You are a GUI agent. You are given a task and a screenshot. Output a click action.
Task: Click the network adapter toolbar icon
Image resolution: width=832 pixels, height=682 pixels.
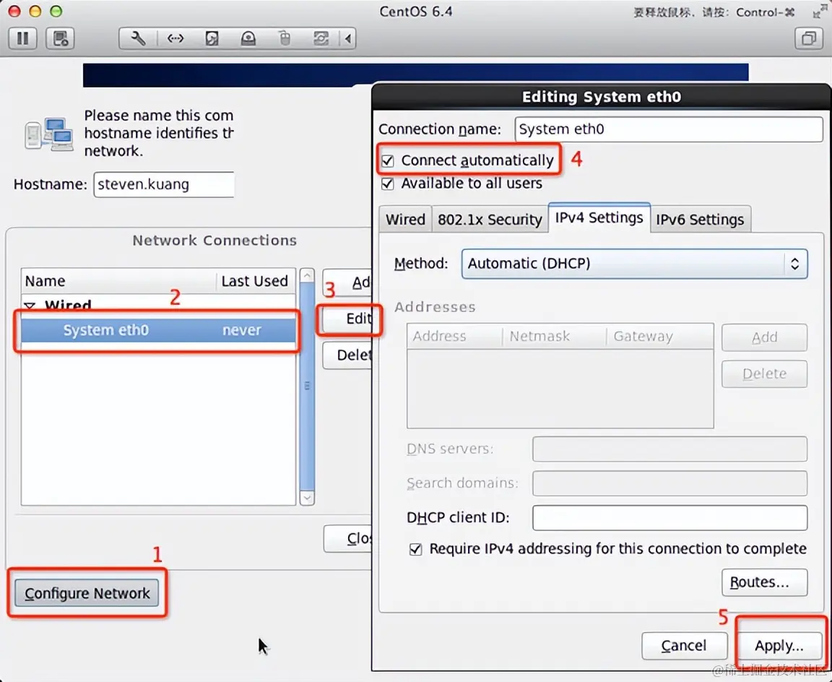175,38
